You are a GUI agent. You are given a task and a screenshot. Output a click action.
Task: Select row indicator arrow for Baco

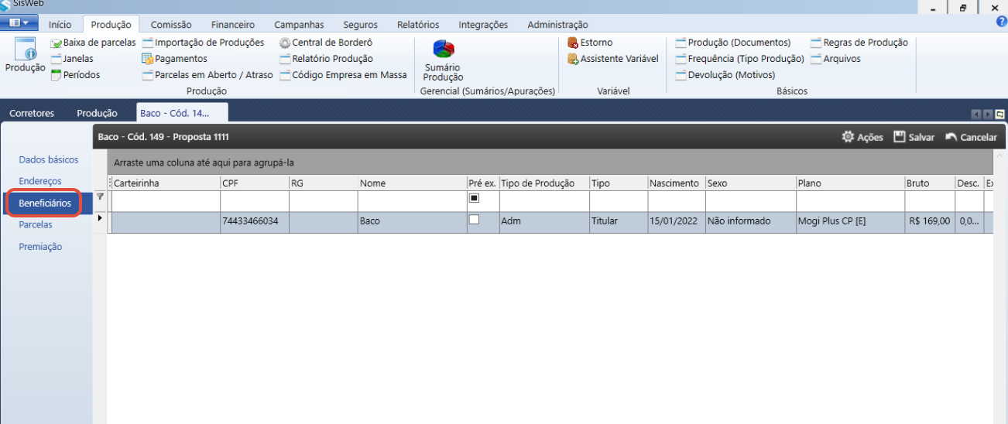(100, 219)
